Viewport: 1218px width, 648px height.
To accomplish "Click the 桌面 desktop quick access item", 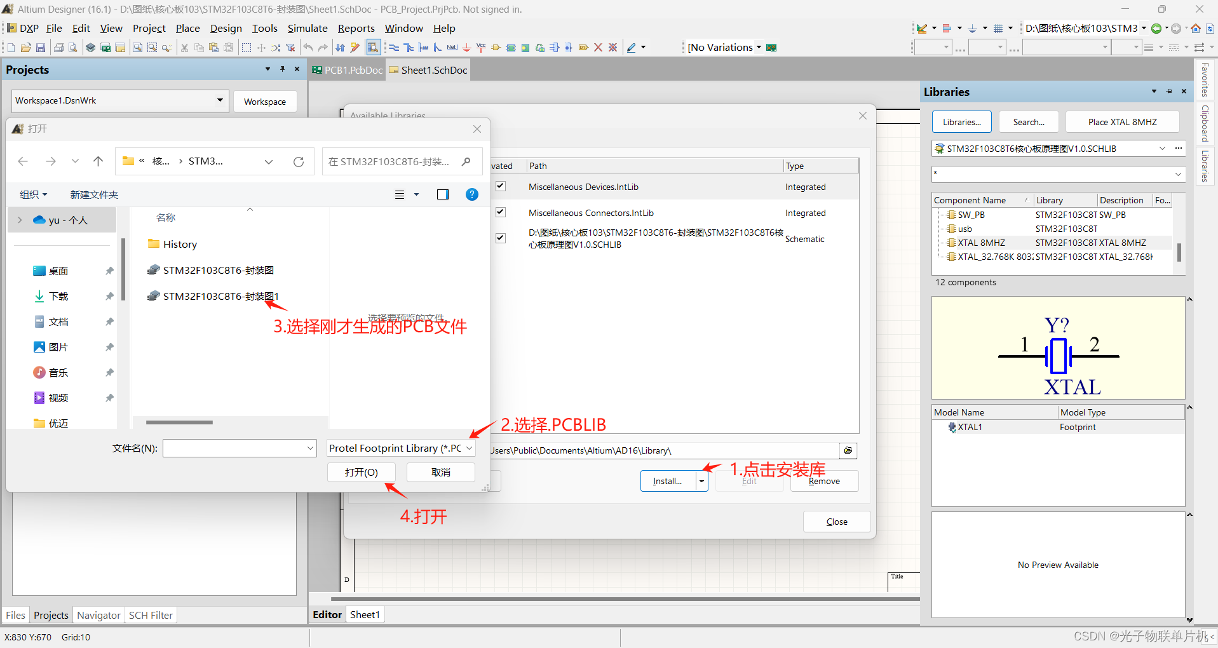I will point(58,271).
